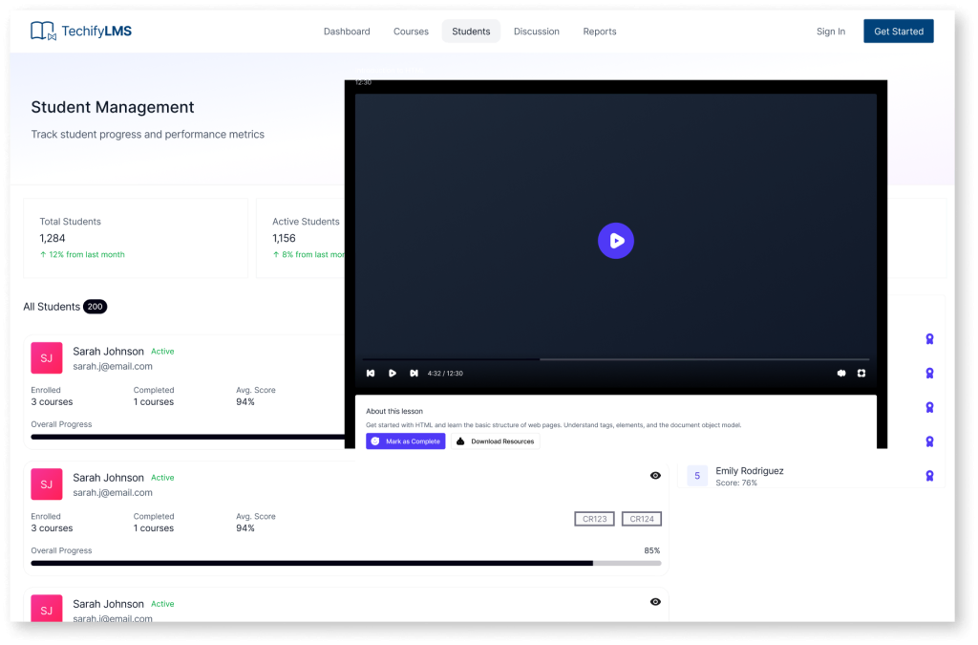Click the award ribbon icon beside Emily Rodriguez
Viewport: 978px width, 645px height.
pyautogui.click(x=929, y=476)
